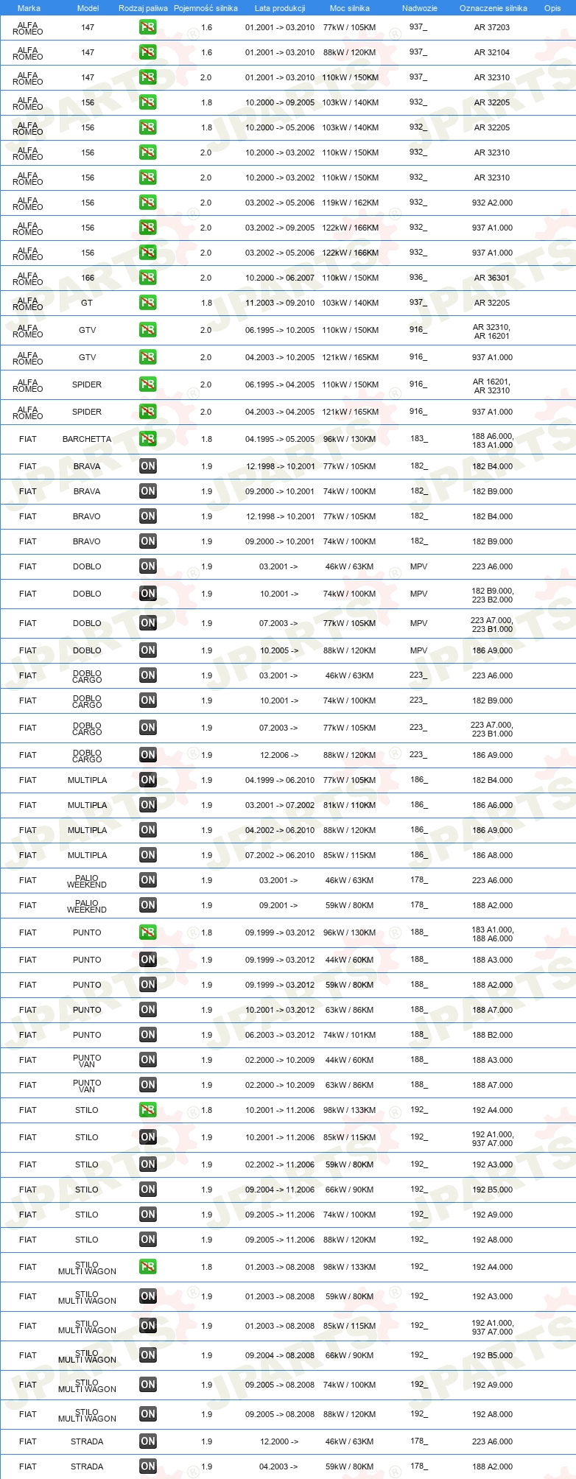Select the petrol icon in Stilo Multi Wagon 1.8 row
The height and width of the screenshot is (1479, 576).
[147, 1267]
